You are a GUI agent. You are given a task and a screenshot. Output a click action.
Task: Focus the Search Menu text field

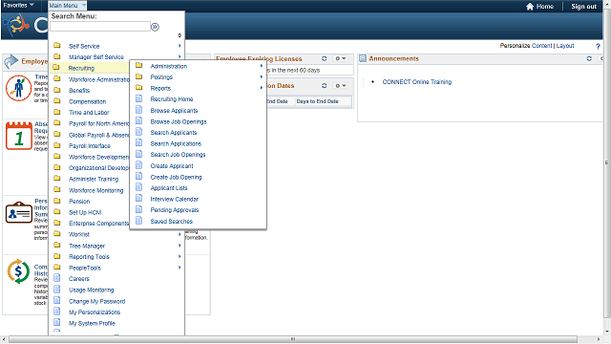tap(100, 27)
